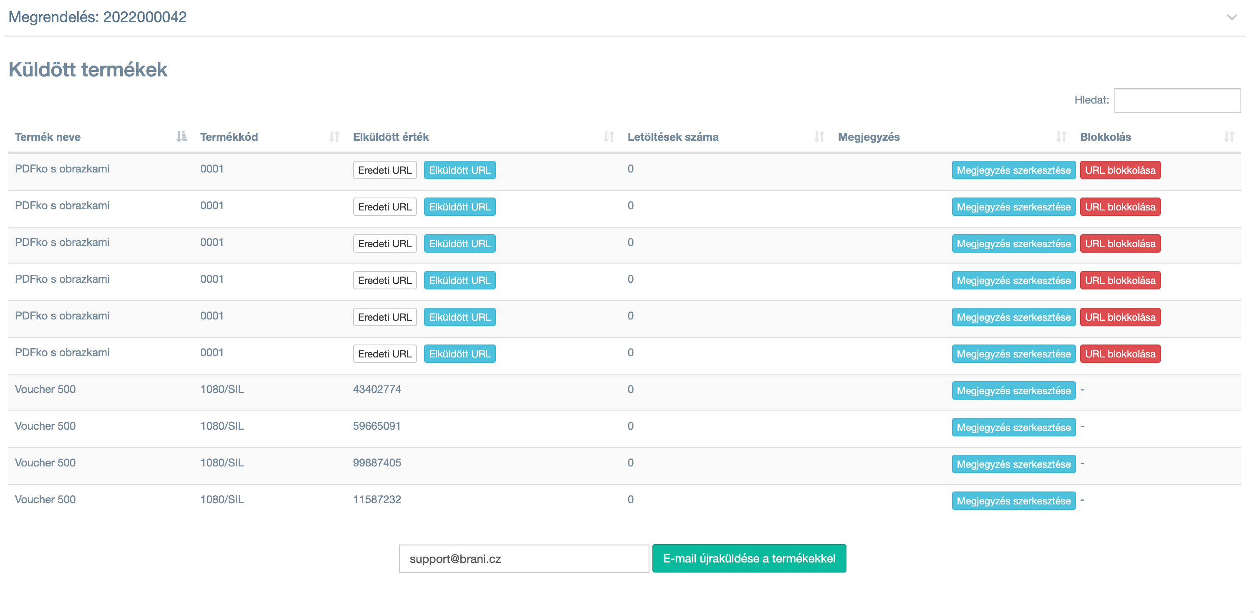Click the Blokkolás header text
The height and width of the screenshot is (613, 1253).
(1105, 137)
